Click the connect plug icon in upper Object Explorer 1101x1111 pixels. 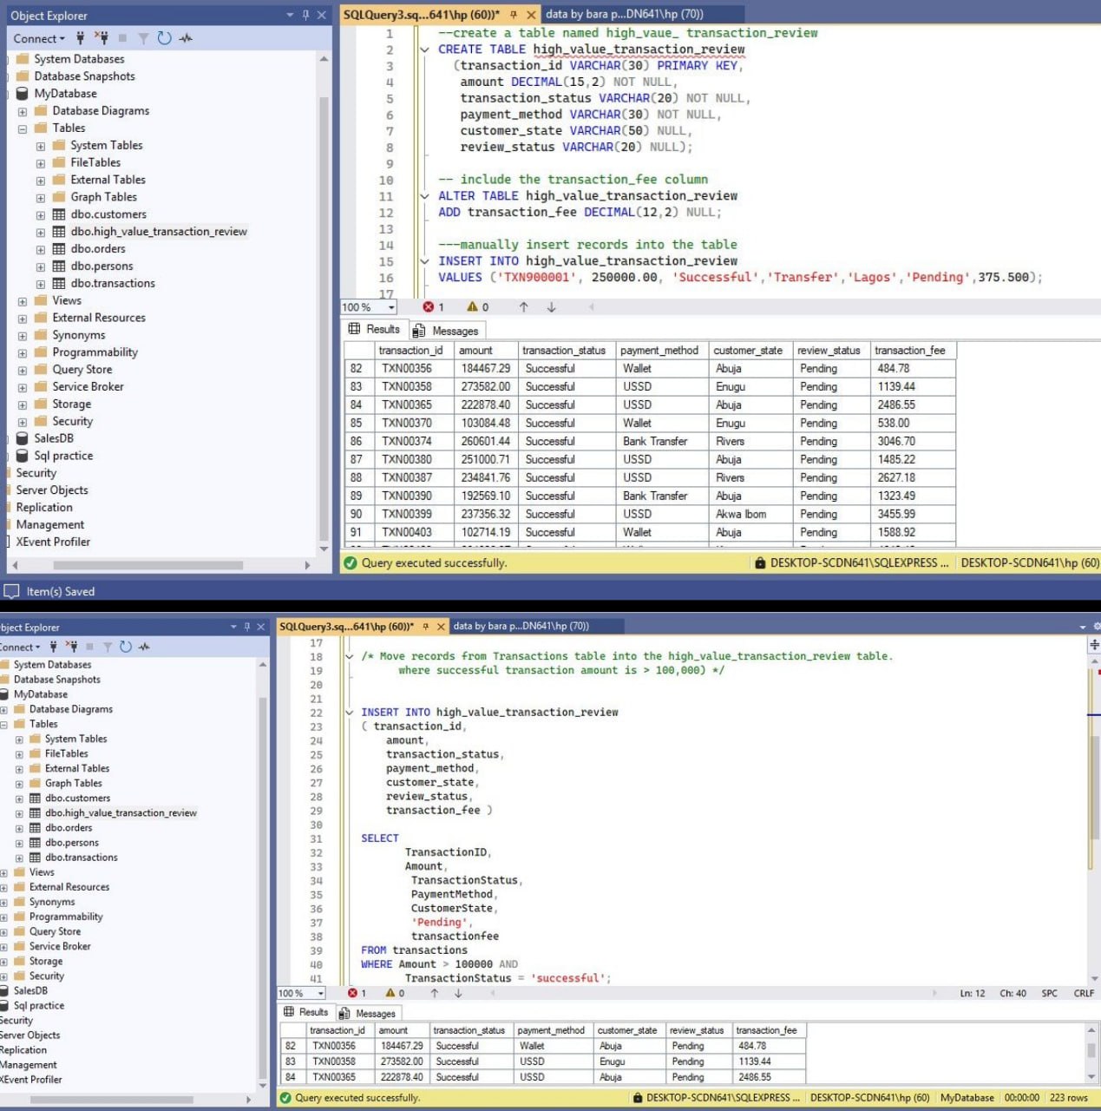[81, 38]
